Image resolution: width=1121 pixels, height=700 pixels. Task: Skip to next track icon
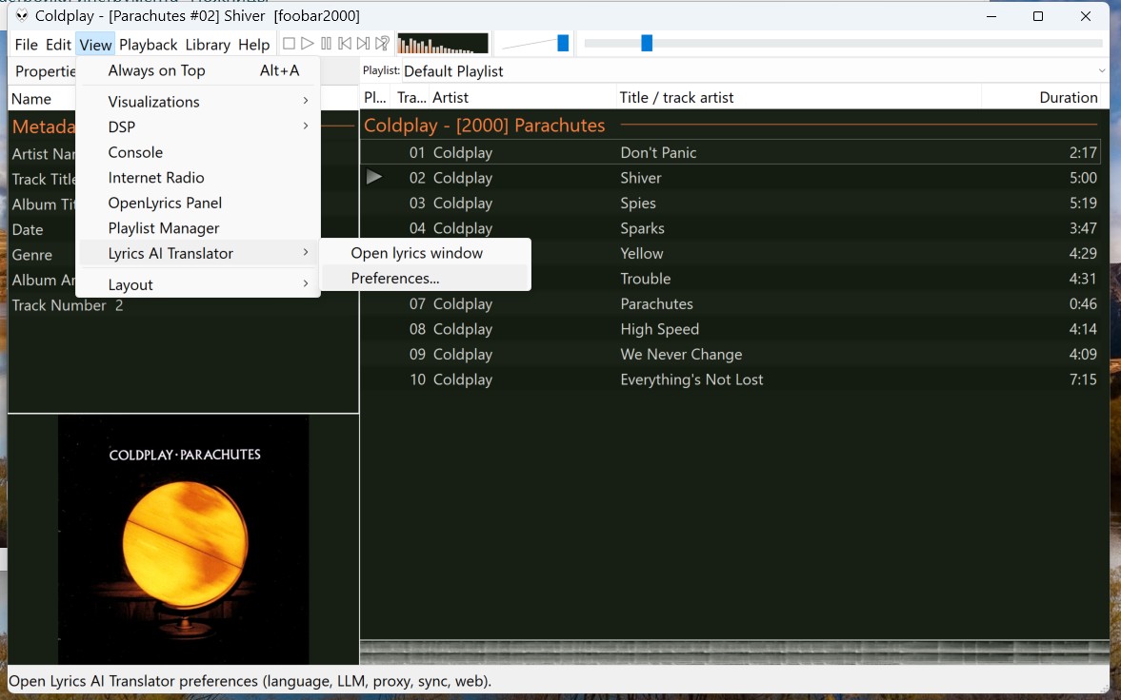point(363,44)
